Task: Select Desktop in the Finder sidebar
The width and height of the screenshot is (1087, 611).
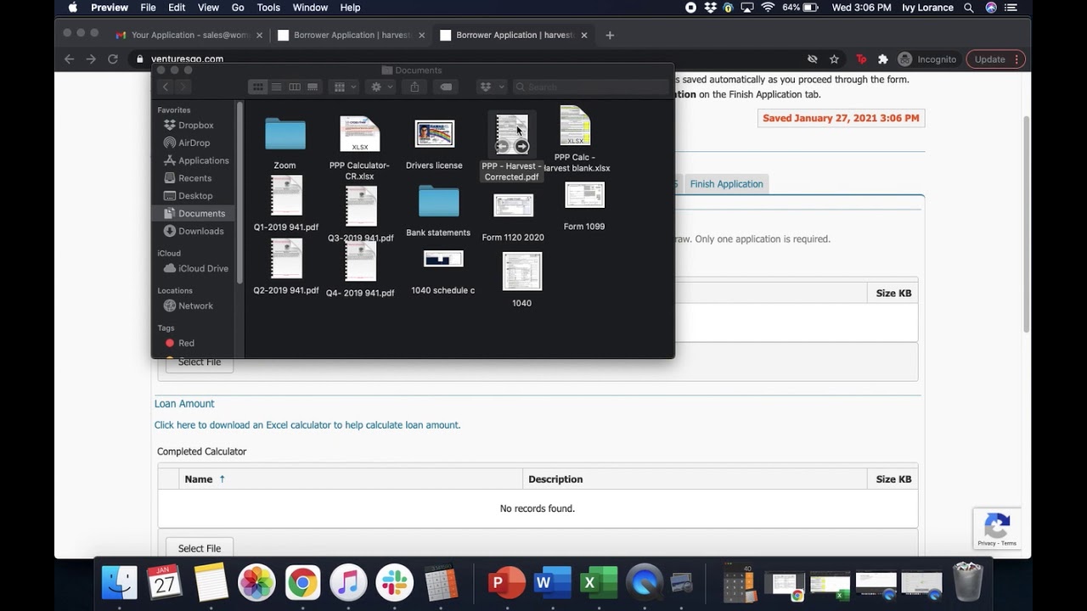Action: [x=195, y=196]
